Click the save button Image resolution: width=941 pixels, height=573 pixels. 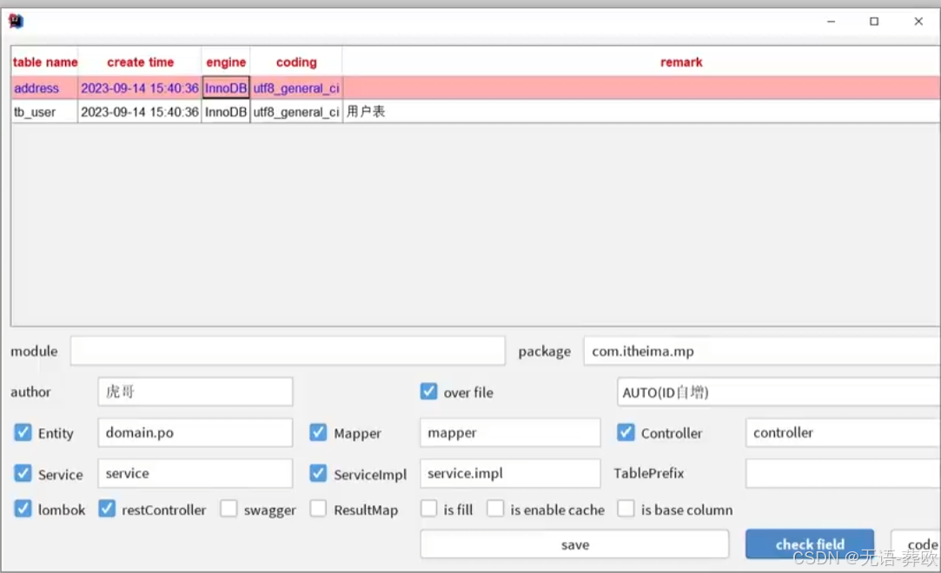coord(574,543)
